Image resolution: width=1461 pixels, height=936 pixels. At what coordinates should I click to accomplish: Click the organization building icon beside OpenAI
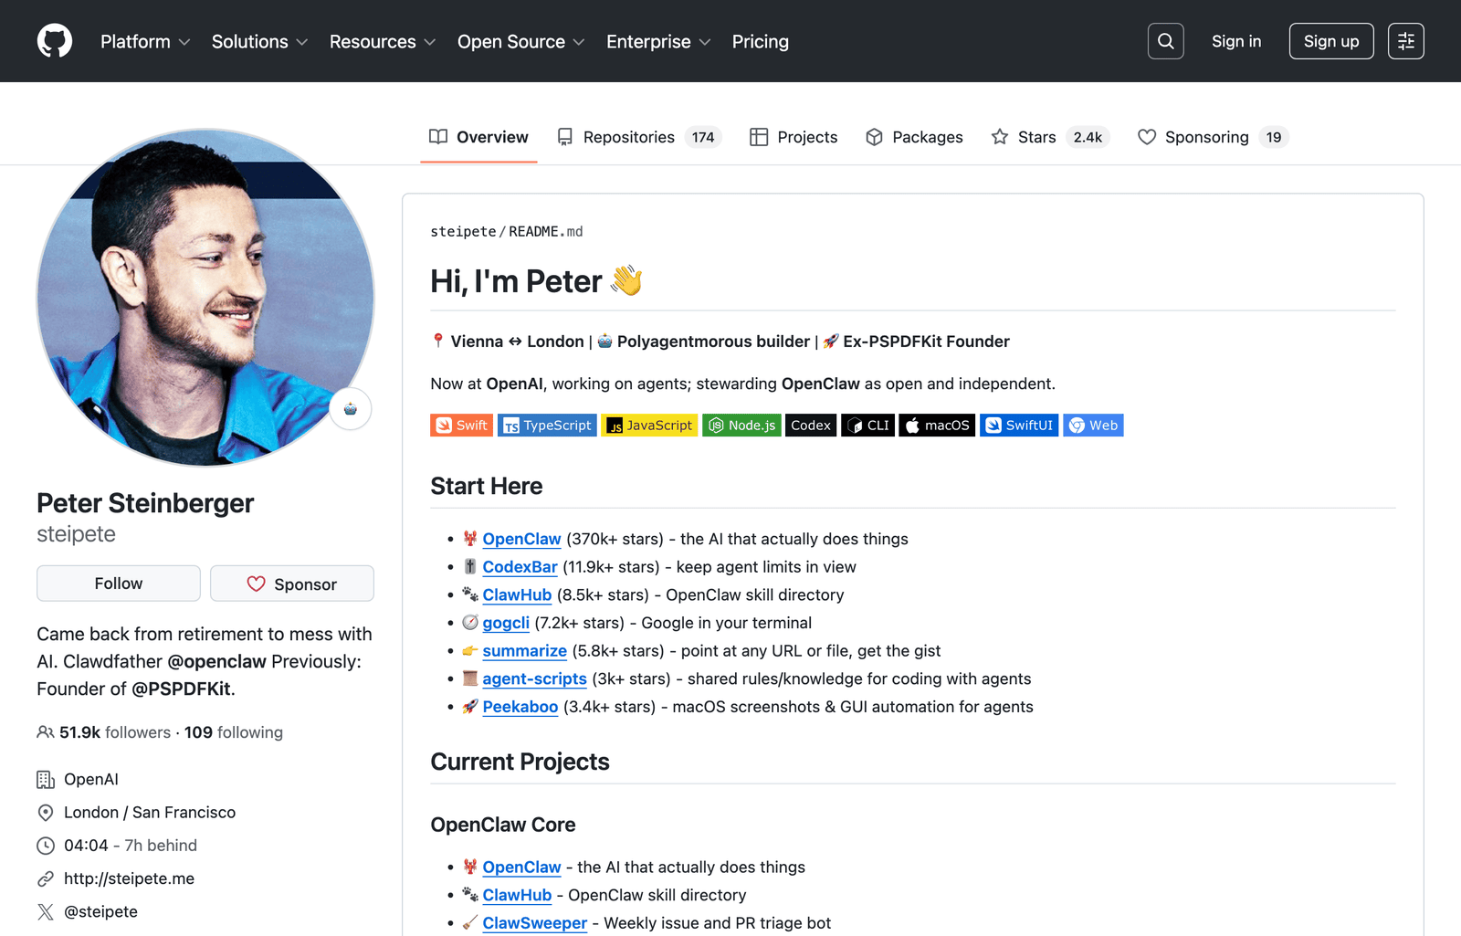pos(45,780)
